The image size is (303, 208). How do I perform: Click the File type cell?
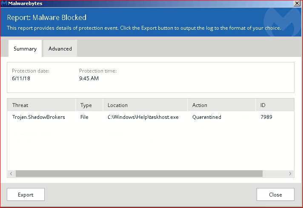click(84, 117)
